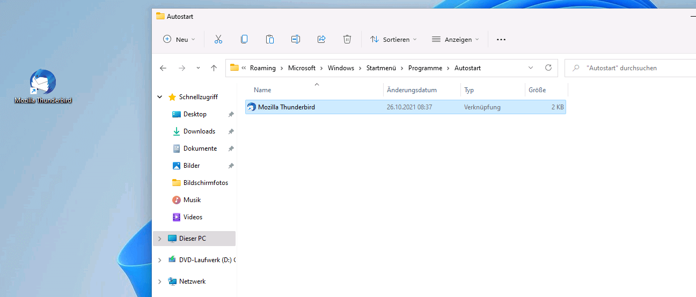Go up one folder level arrow
This screenshot has width=696, height=297.
214,68
